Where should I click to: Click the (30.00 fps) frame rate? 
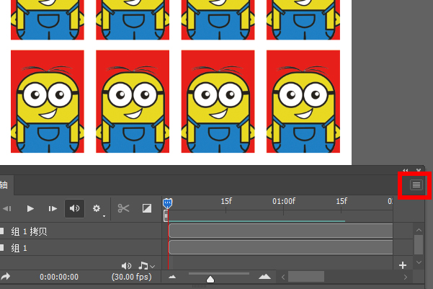[x=131, y=277]
